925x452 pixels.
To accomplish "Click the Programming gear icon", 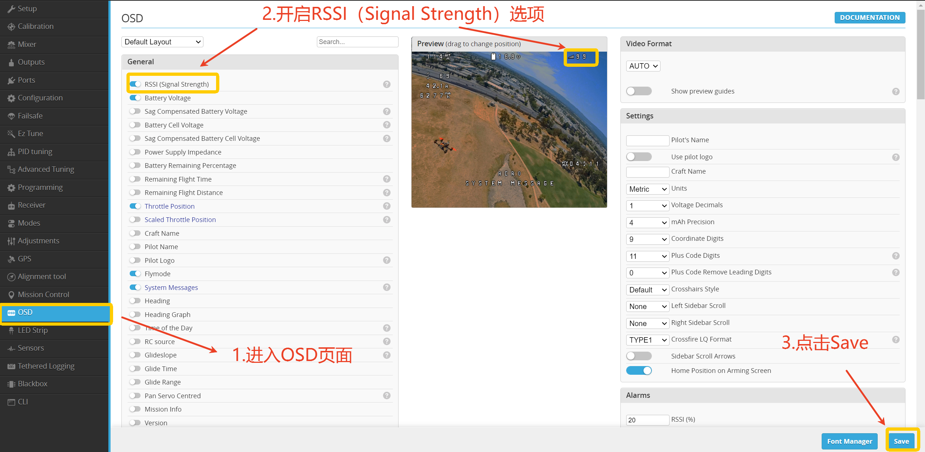I will coord(11,187).
